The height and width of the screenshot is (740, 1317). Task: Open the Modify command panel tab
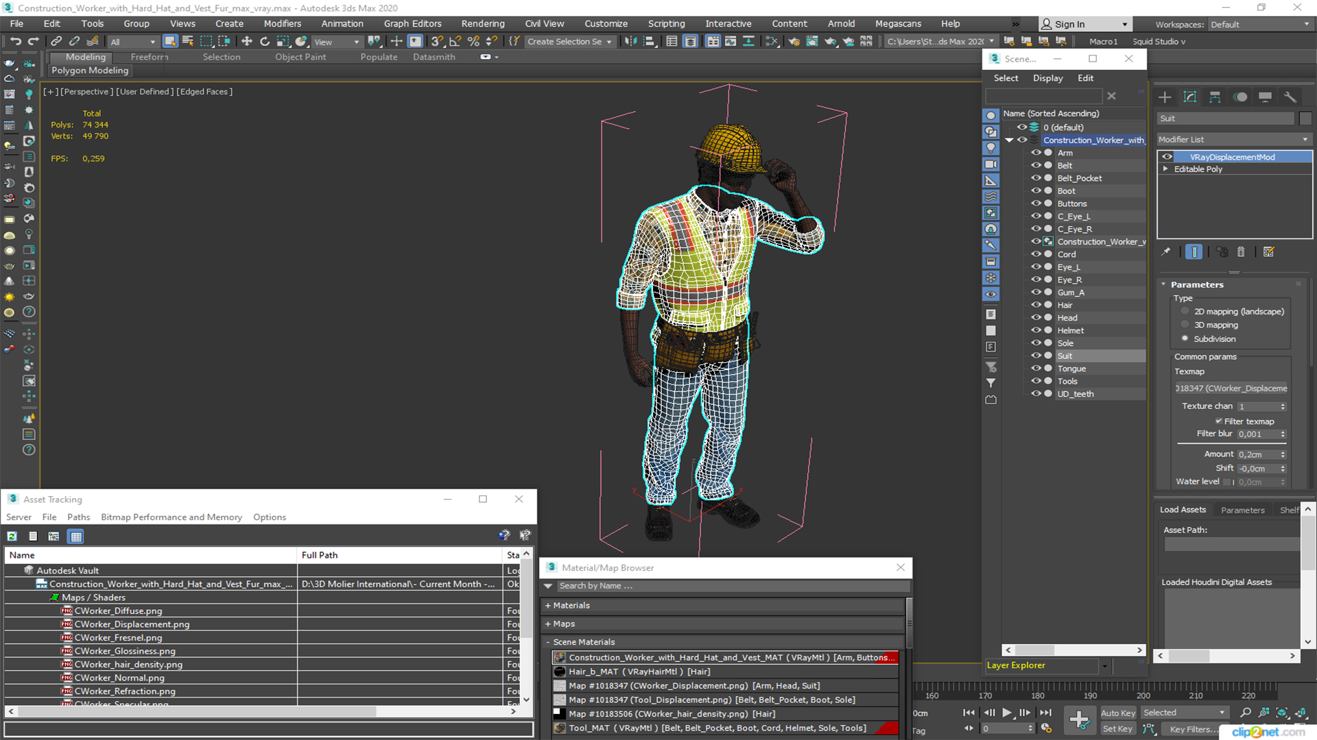click(x=1190, y=97)
